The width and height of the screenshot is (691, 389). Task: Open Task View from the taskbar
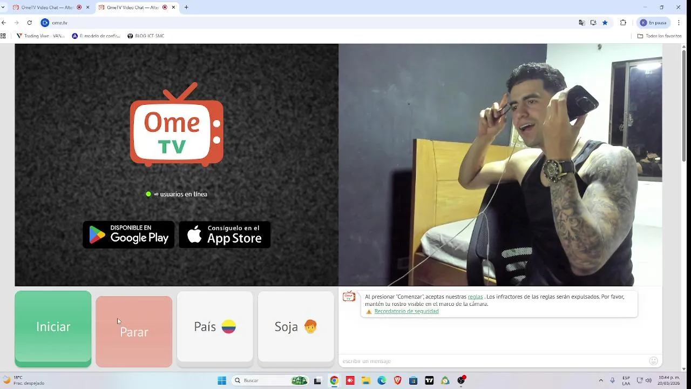coord(317,380)
